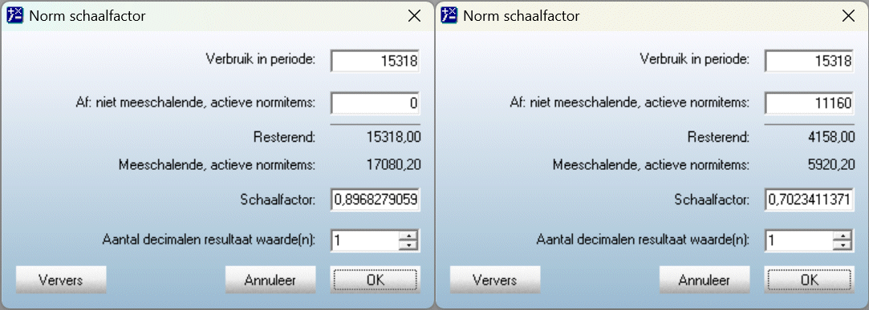Decrease decimalen value in left dialog
869x310 pixels.
[409, 245]
